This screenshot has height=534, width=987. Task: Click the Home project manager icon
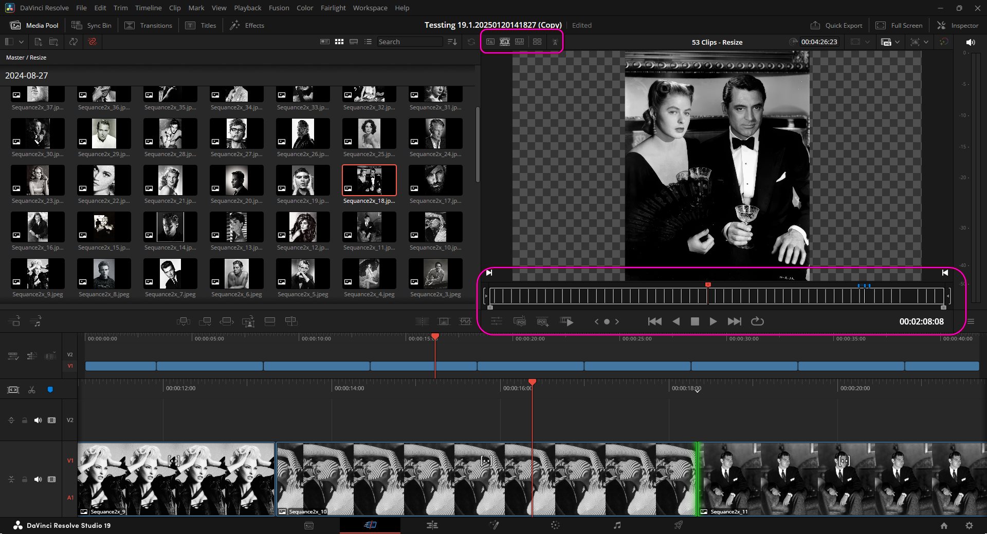click(x=944, y=525)
